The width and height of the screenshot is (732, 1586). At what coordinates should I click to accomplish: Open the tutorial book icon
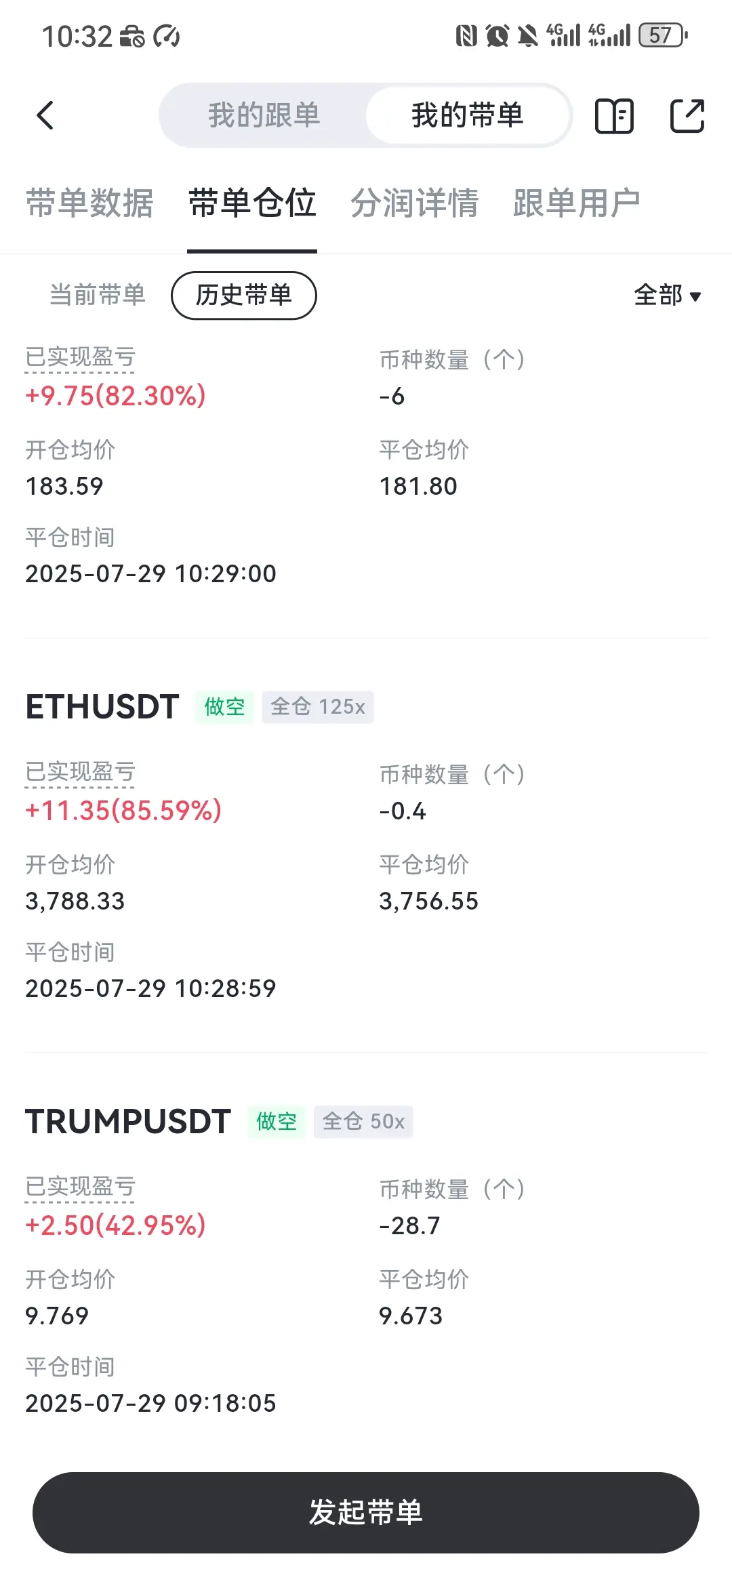pos(614,115)
